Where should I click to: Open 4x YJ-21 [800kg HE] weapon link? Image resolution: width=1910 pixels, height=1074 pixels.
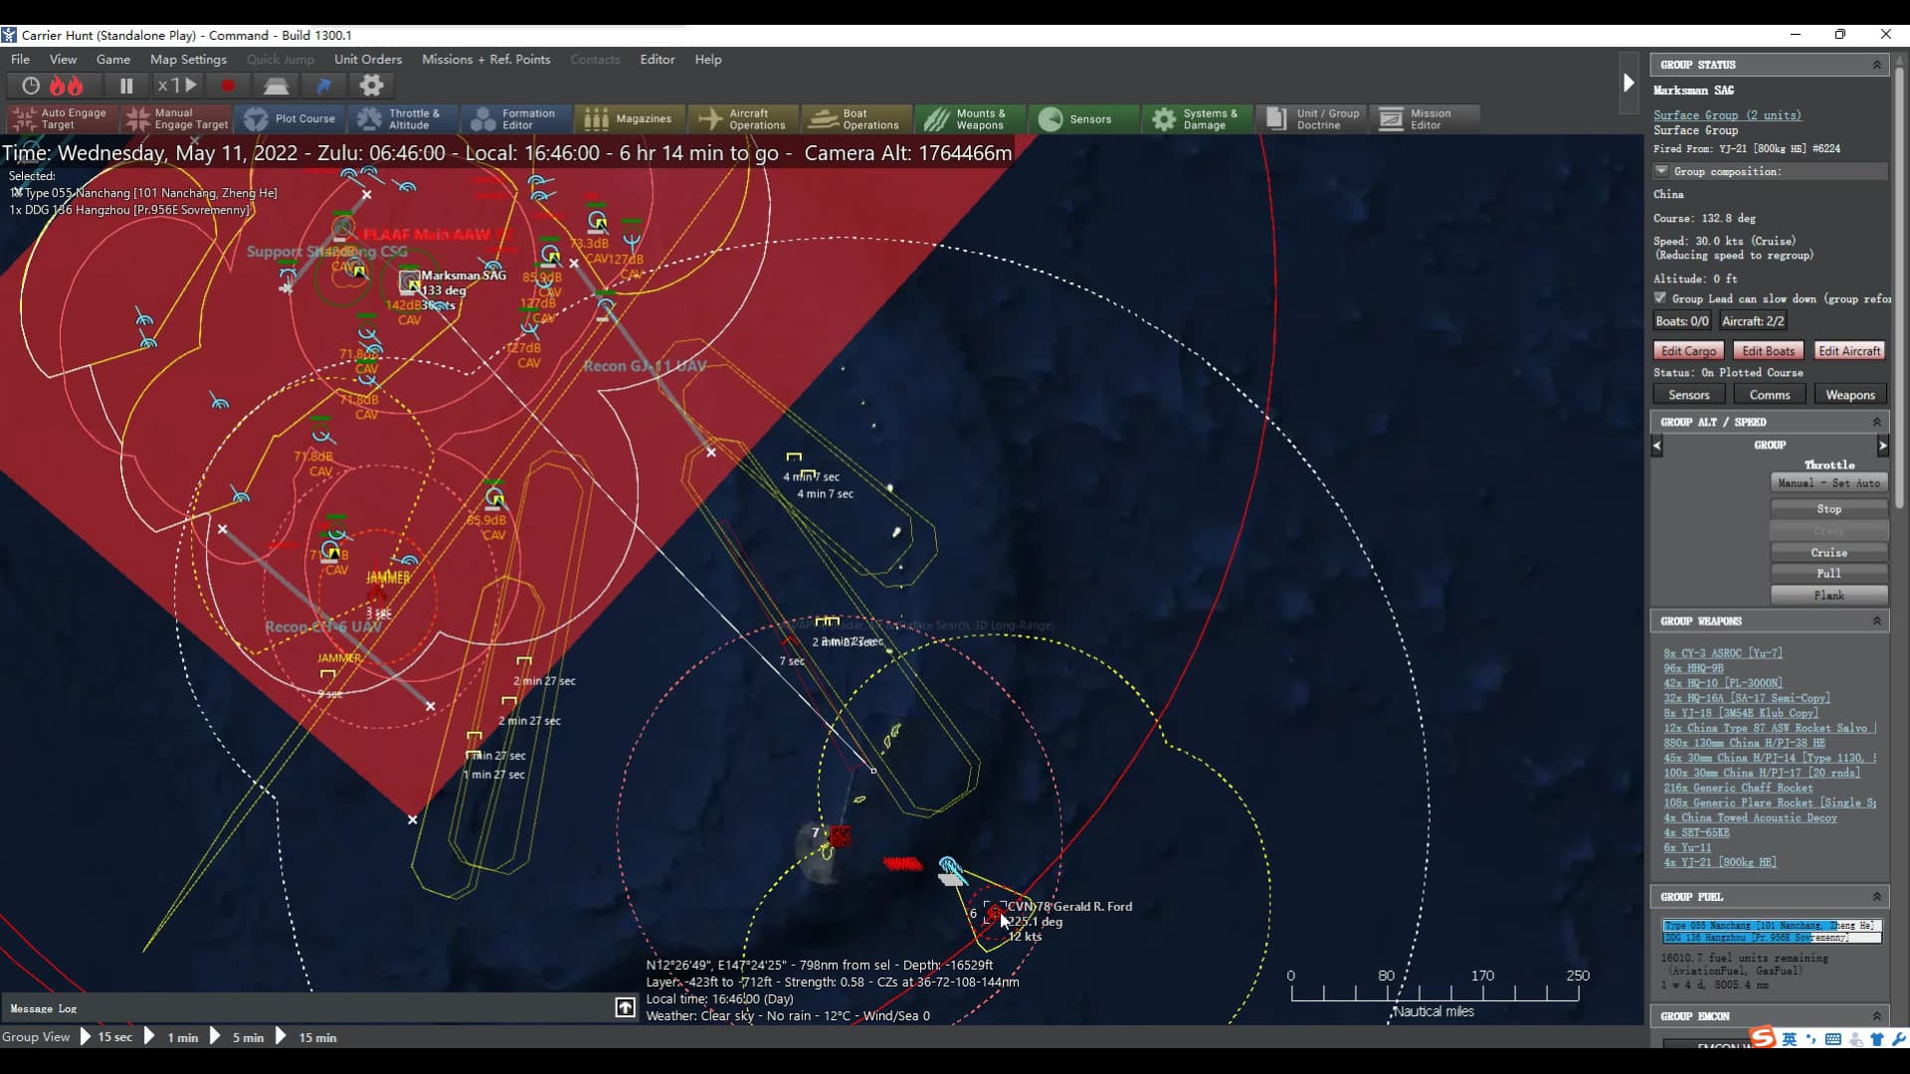[x=1720, y=862]
